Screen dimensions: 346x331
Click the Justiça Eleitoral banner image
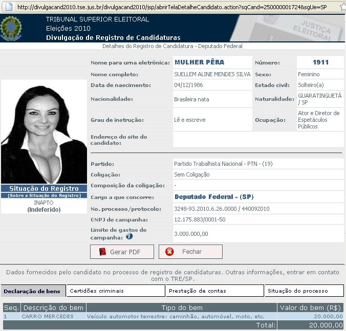[287, 28]
